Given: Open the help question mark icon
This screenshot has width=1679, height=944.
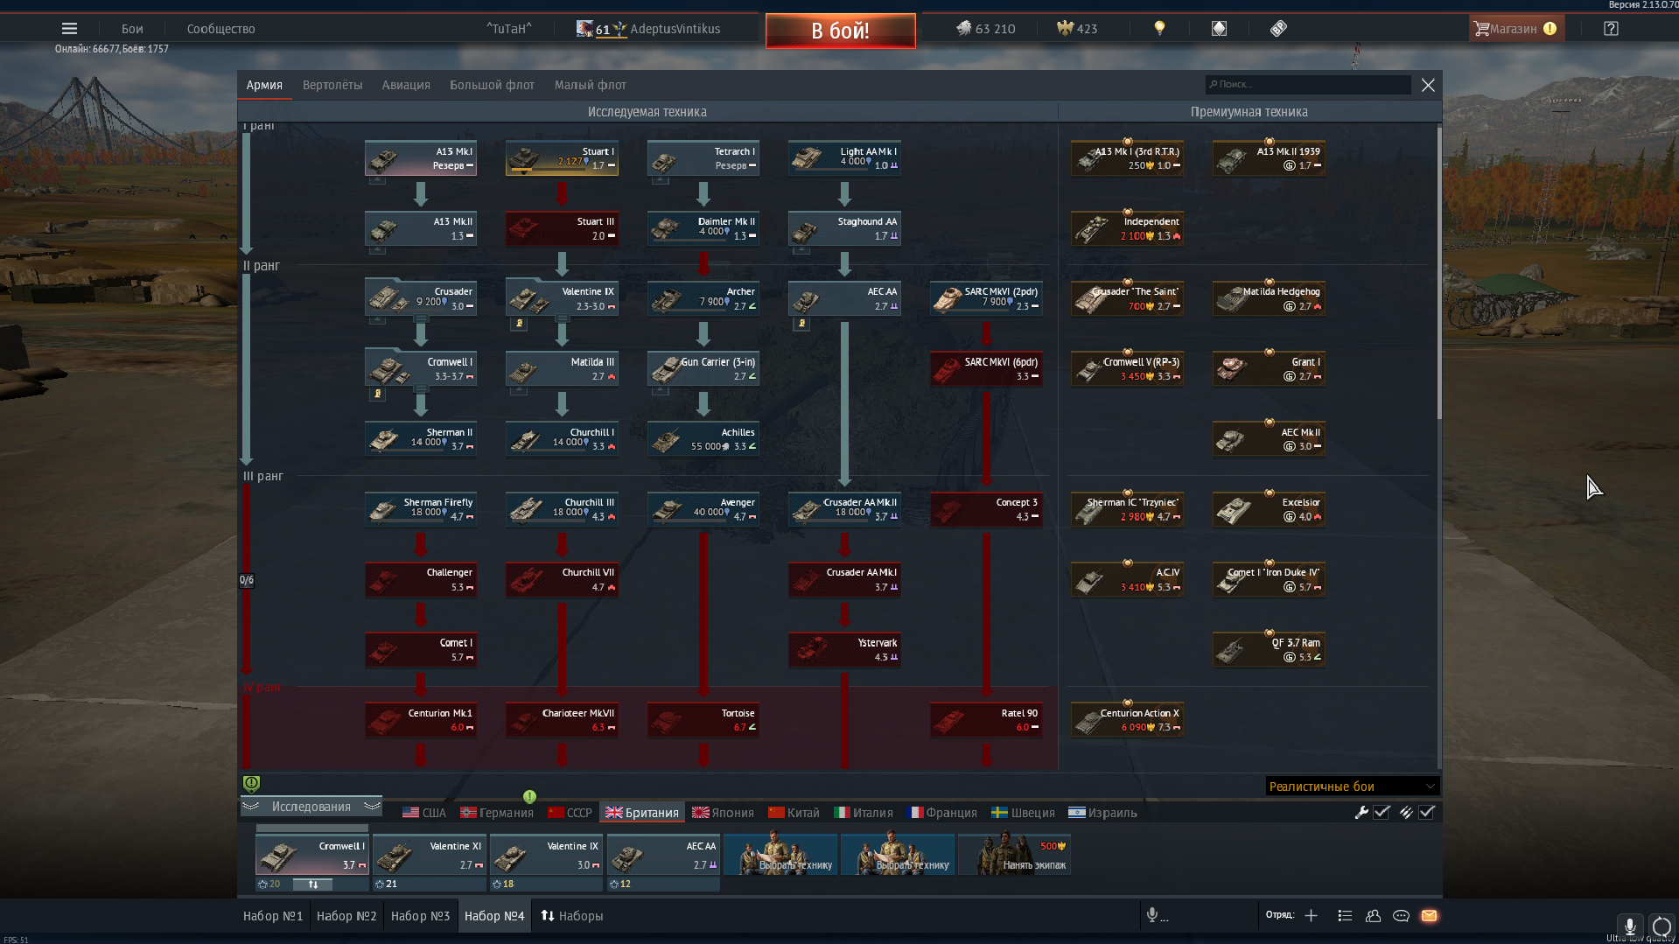Looking at the screenshot, I should point(1611,29).
